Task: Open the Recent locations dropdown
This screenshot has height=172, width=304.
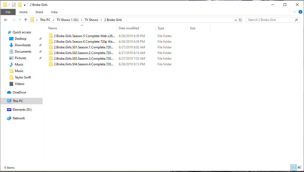Action: tap(20, 20)
